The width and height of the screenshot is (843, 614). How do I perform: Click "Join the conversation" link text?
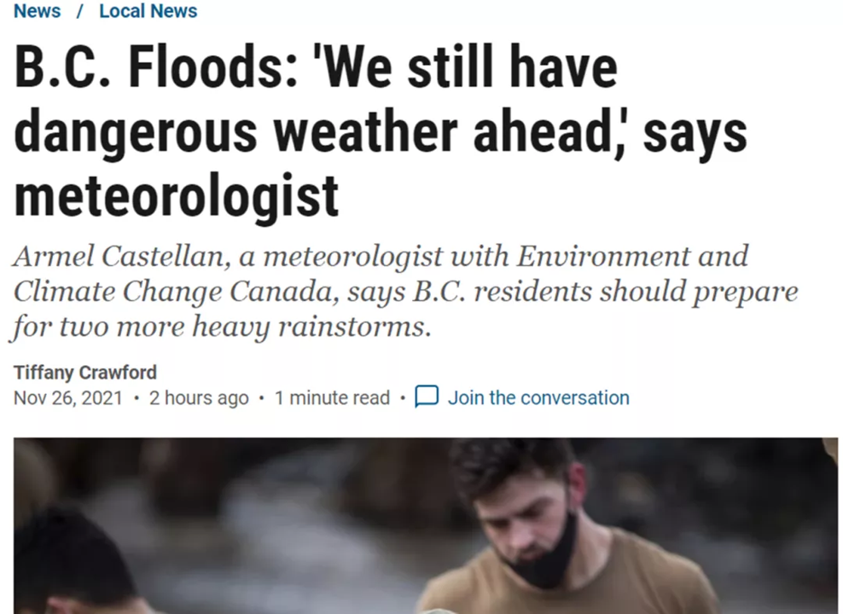coord(538,397)
